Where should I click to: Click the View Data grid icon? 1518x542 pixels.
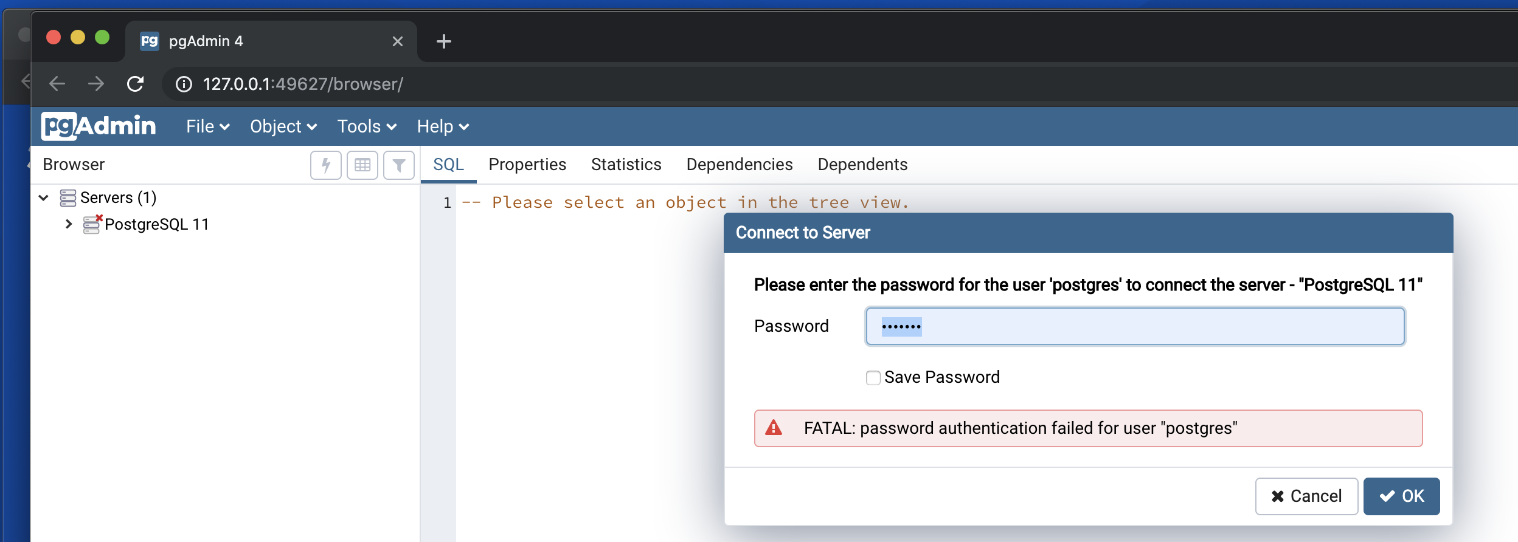(362, 165)
